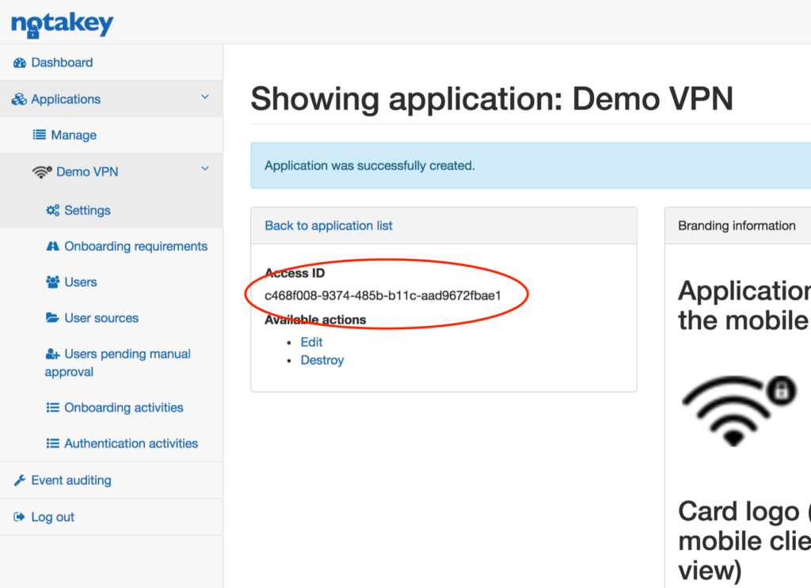
Task: Open Authentication activities page
Action: (x=131, y=443)
